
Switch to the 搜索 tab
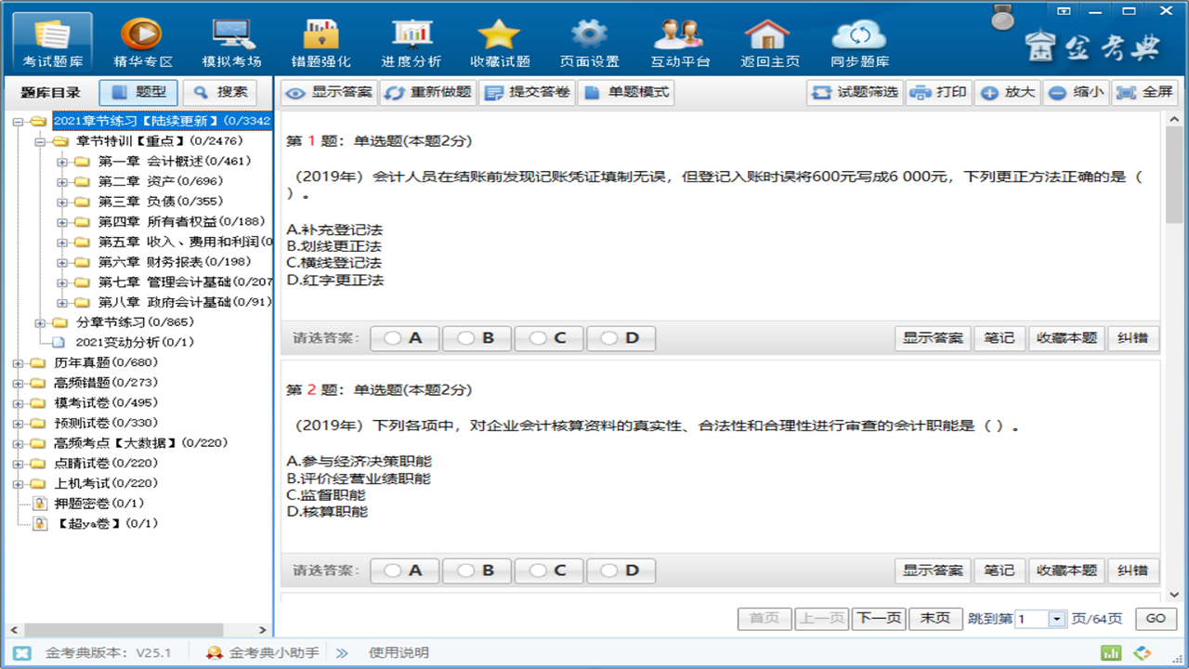tap(219, 93)
